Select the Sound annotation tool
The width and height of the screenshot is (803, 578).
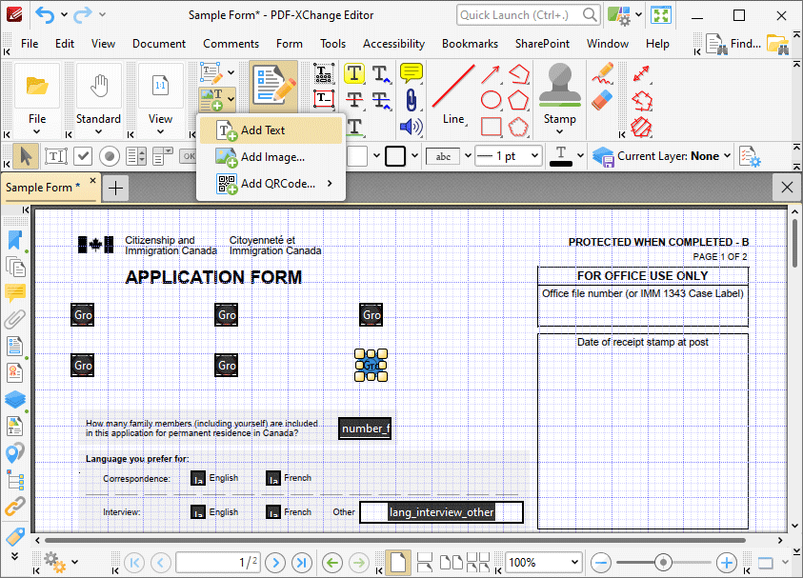411,127
